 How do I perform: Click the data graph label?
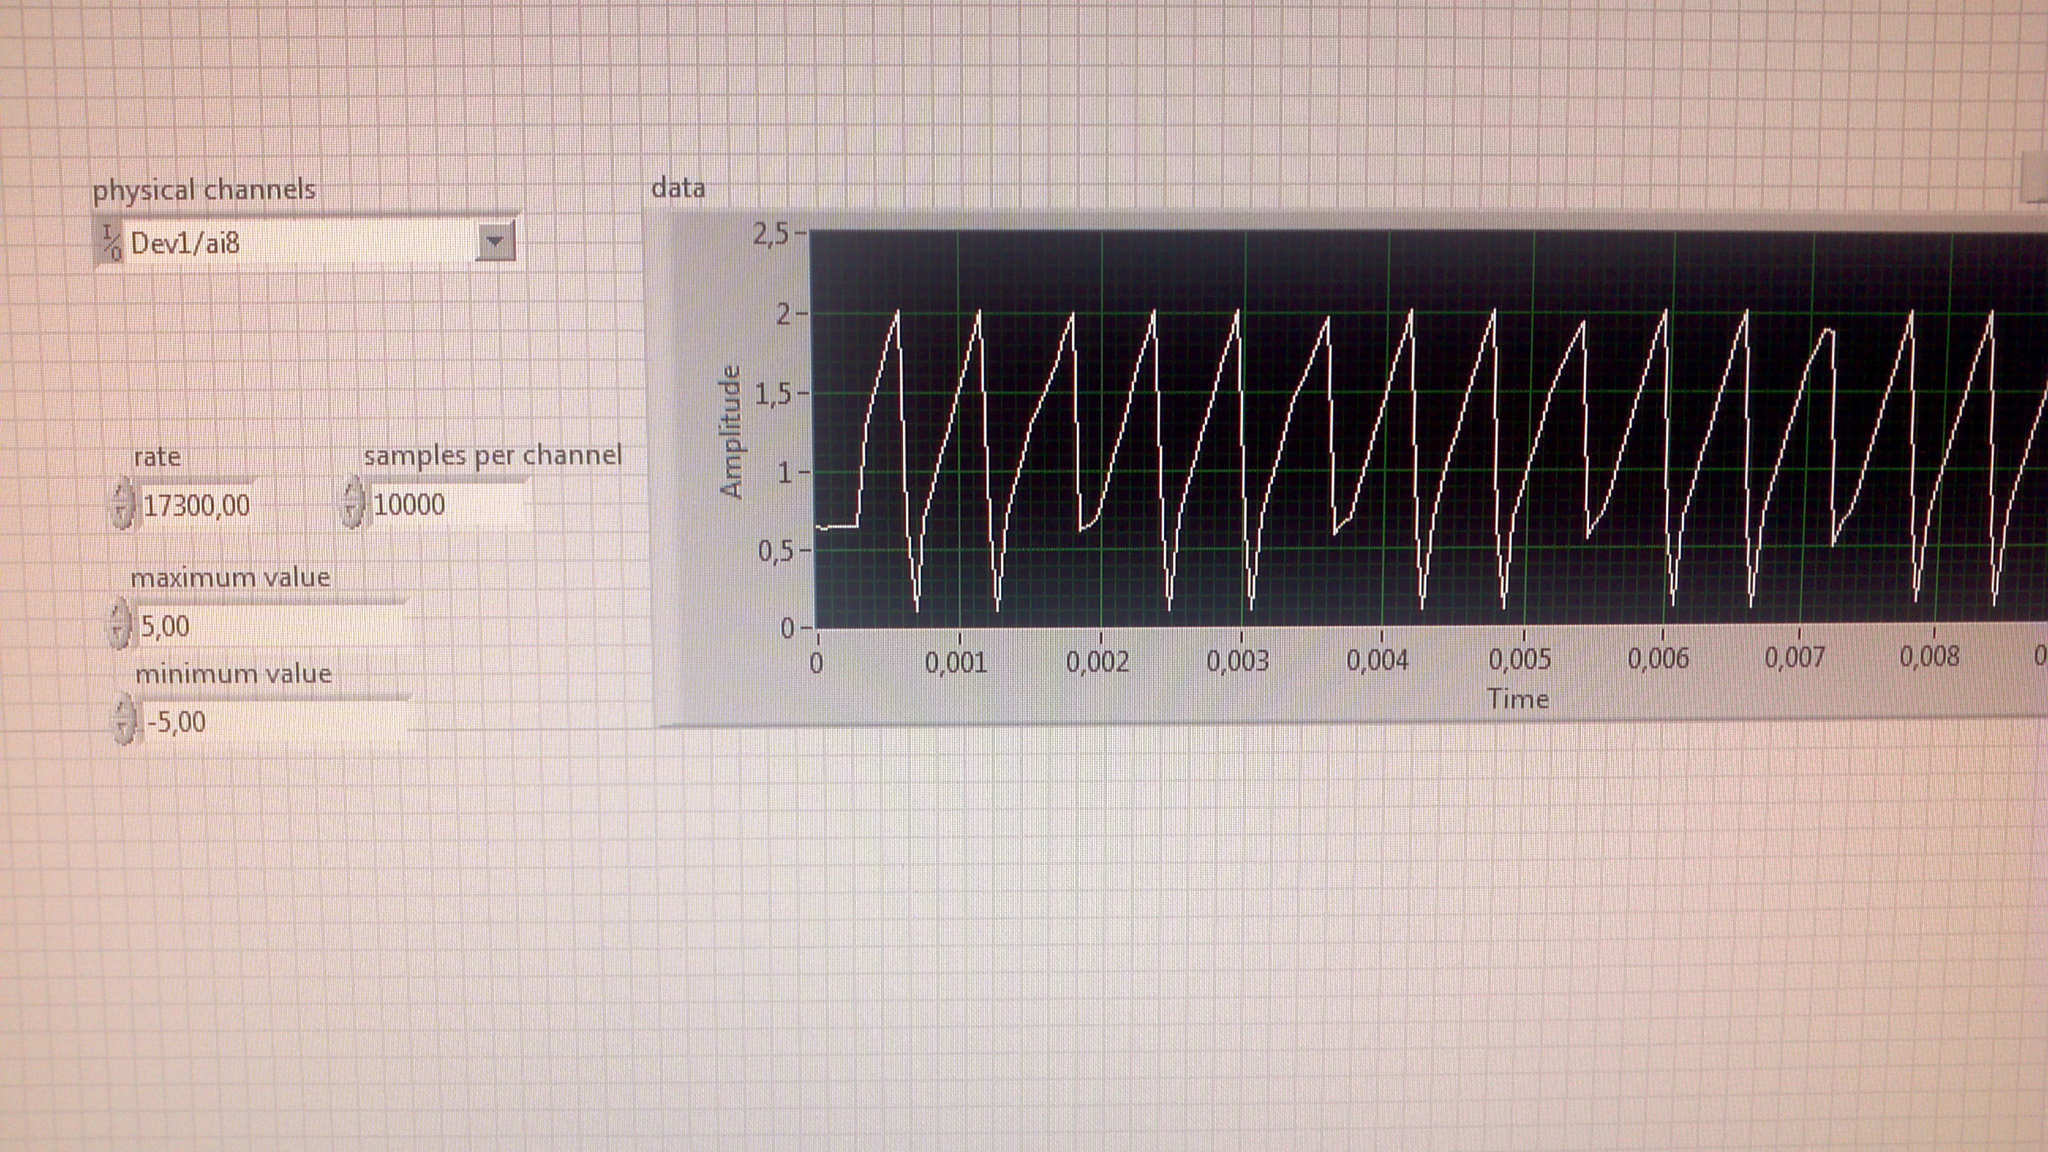(x=677, y=187)
